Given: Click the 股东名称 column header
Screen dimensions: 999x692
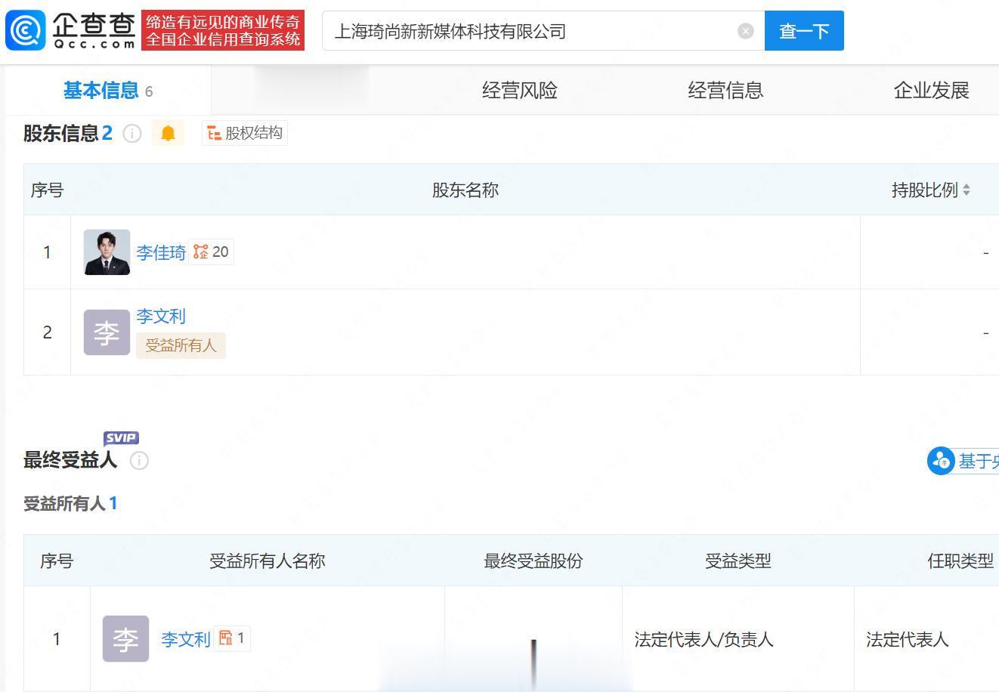Looking at the screenshot, I should point(465,190).
